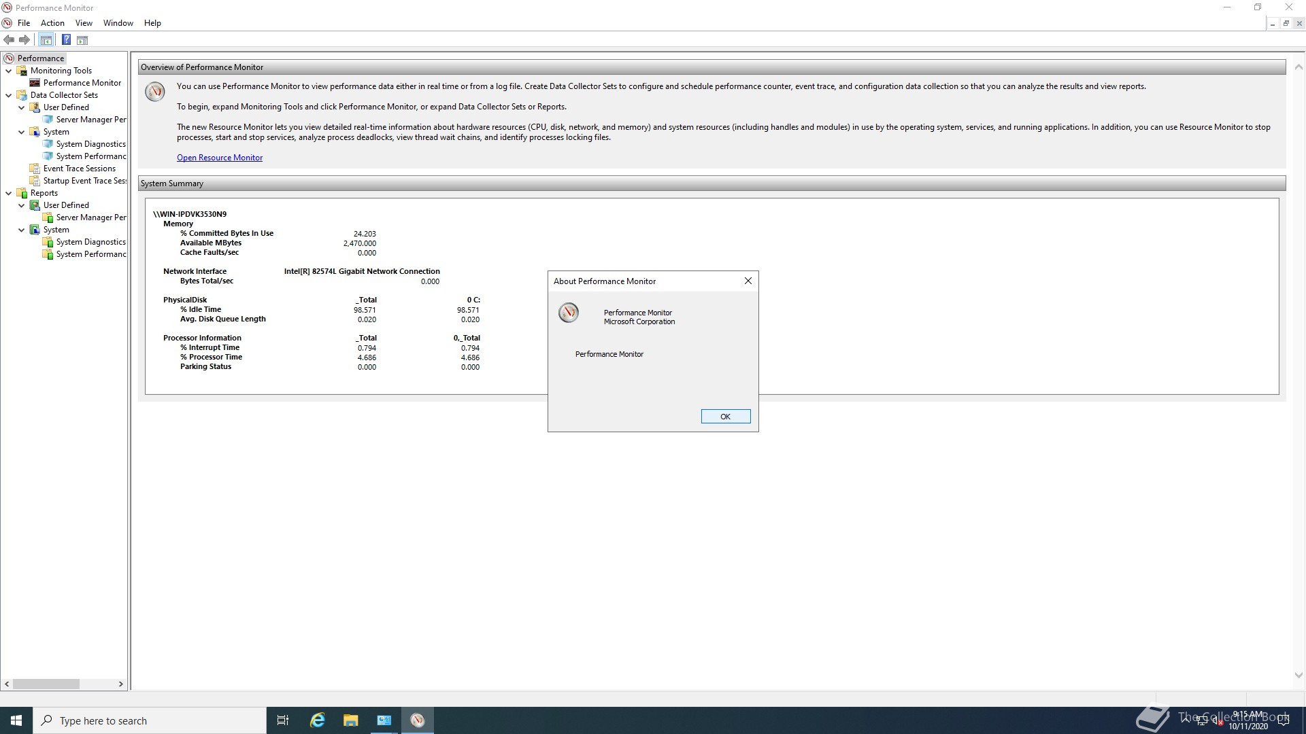Open the View menu
The image size is (1306, 734).
point(84,23)
